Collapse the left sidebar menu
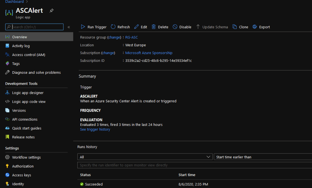312x188 pixels. tap(69, 27)
